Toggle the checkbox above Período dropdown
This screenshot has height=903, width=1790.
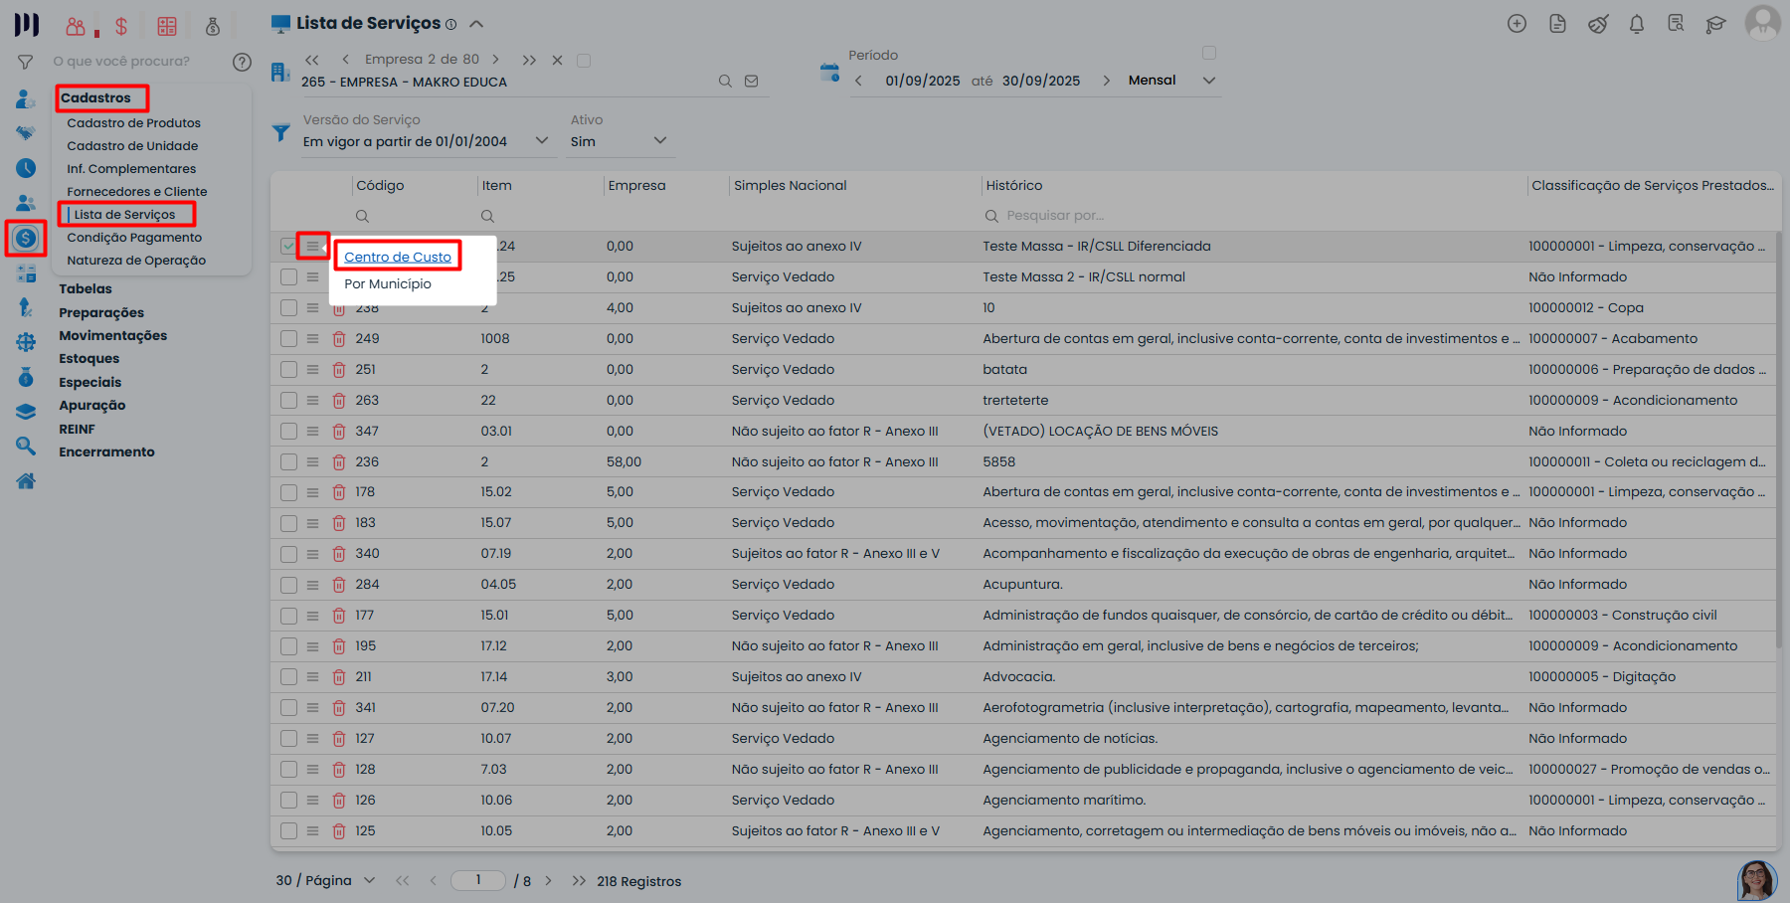pyautogui.click(x=1209, y=53)
